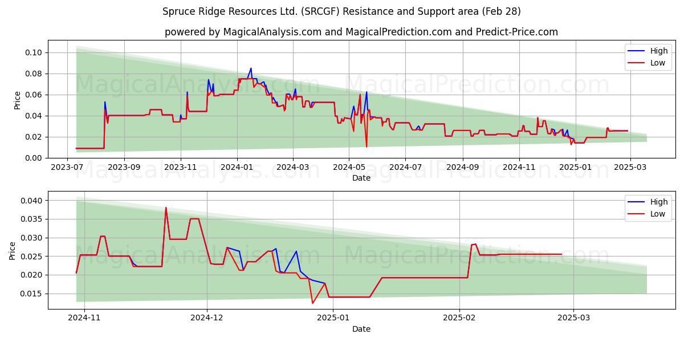Click the 2025-01 tick label on bottom chart

(333, 319)
